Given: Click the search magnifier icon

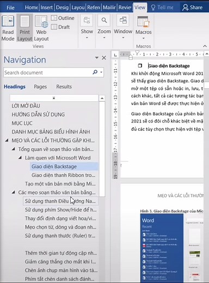Looking at the screenshot, I should [95, 72].
